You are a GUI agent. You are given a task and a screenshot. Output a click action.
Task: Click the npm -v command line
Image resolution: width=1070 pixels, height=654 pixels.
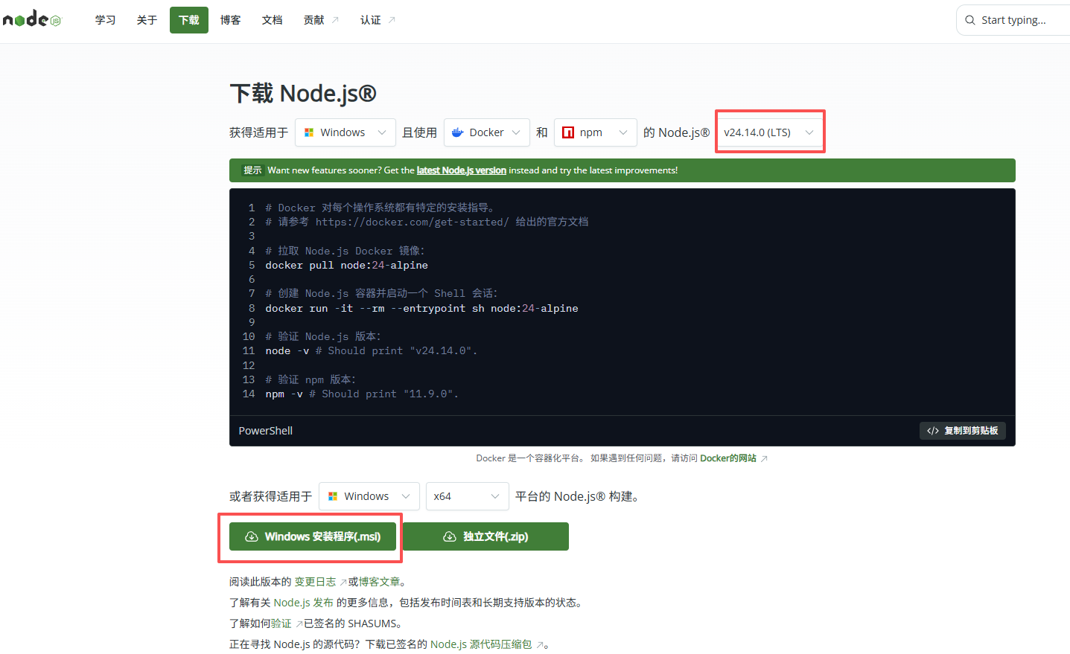tap(362, 394)
